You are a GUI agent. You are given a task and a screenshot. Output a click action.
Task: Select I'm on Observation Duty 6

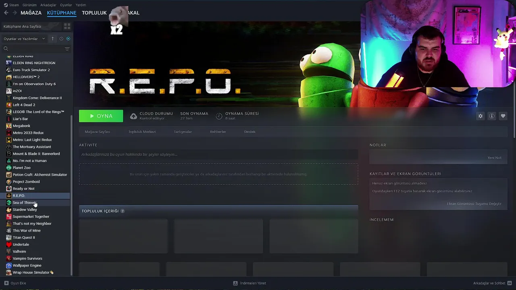pyautogui.click(x=34, y=84)
